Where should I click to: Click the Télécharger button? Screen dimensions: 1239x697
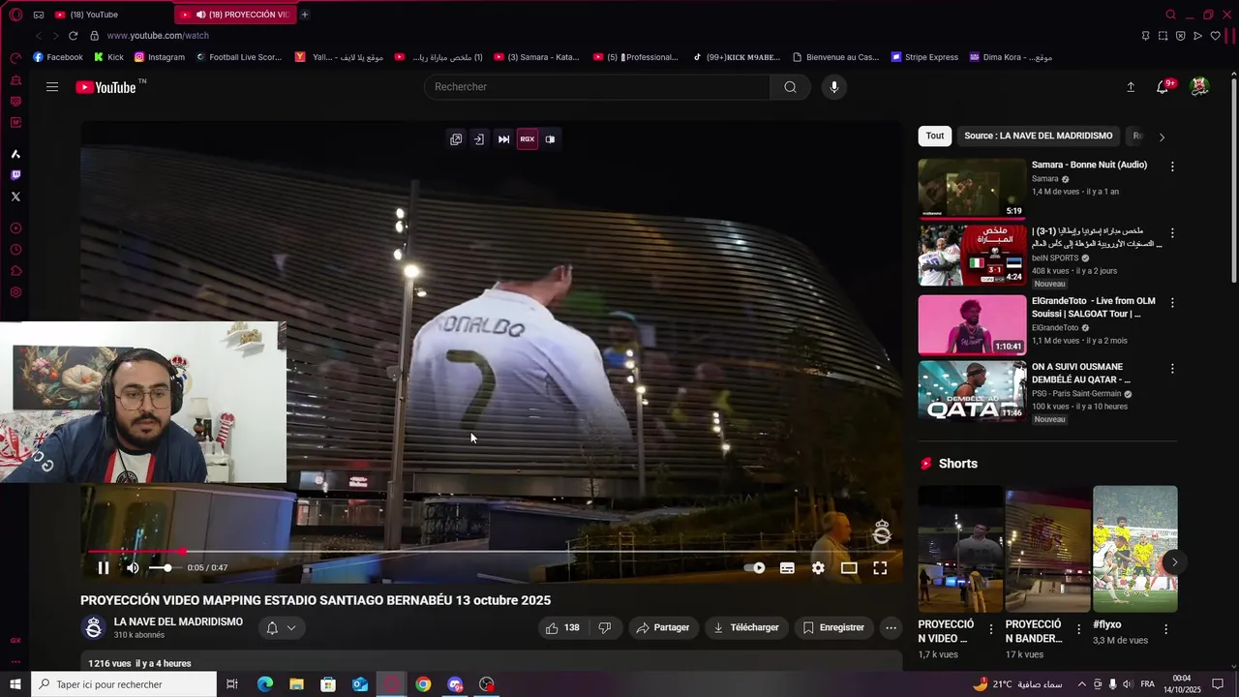pos(745,628)
